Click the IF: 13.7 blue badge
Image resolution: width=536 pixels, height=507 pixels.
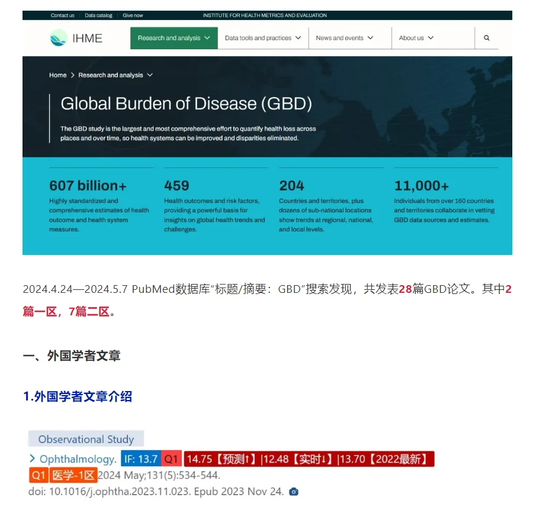click(141, 459)
